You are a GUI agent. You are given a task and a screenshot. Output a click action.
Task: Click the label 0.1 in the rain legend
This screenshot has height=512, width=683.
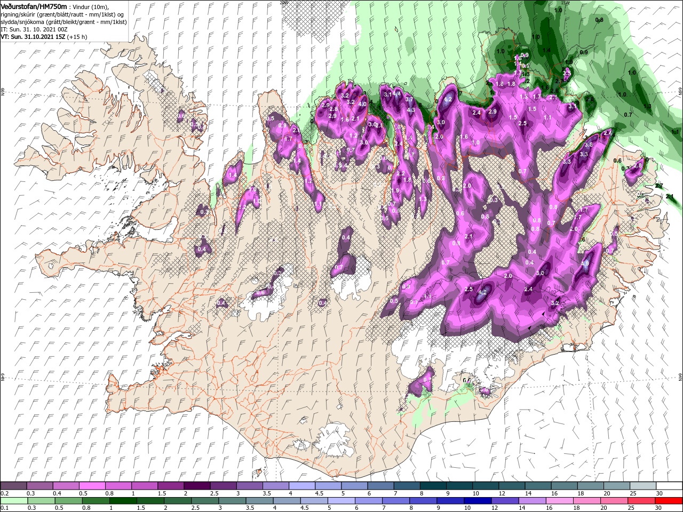point(5,508)
